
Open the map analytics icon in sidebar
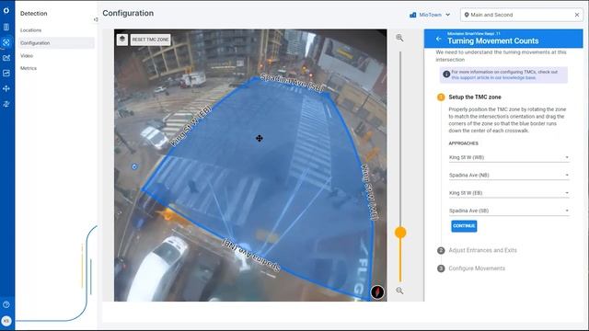6,58
